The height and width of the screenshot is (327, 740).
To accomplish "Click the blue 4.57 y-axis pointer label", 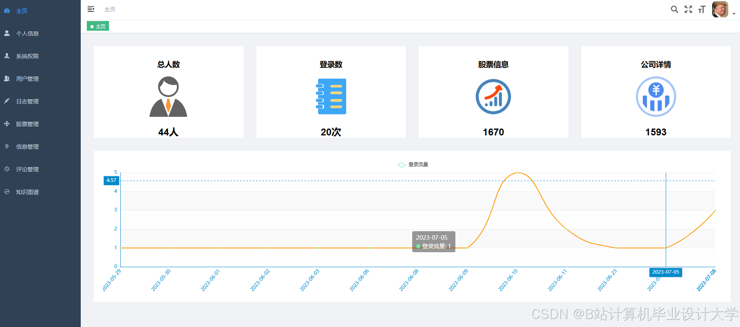I will pos(111,180).
